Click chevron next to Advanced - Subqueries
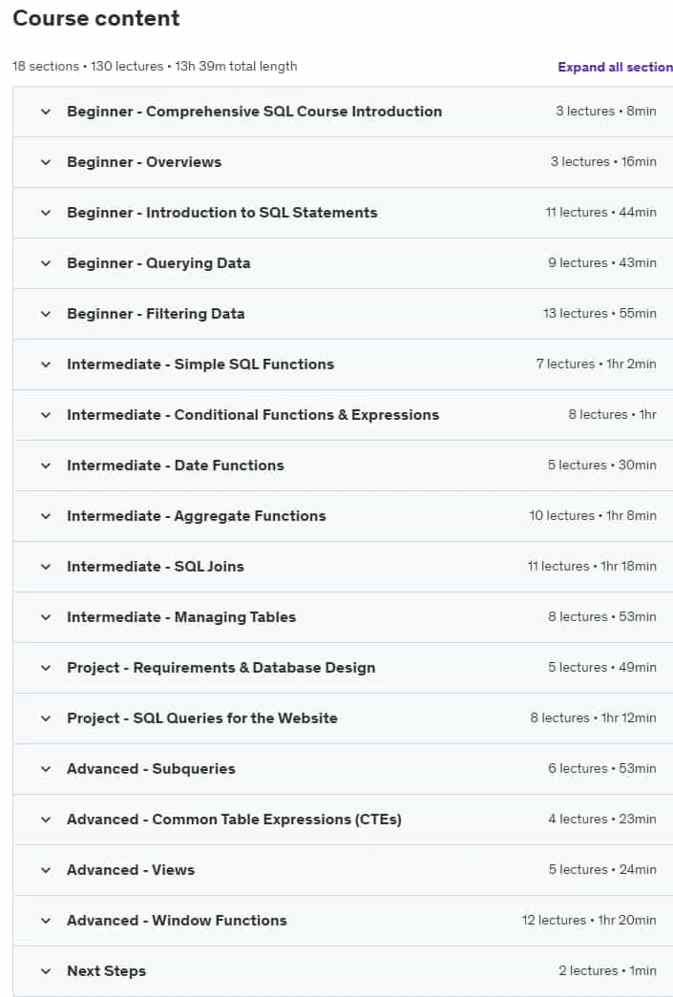This screenshot has width=673, height=997. pyautogui.click(x=46, y=769)
